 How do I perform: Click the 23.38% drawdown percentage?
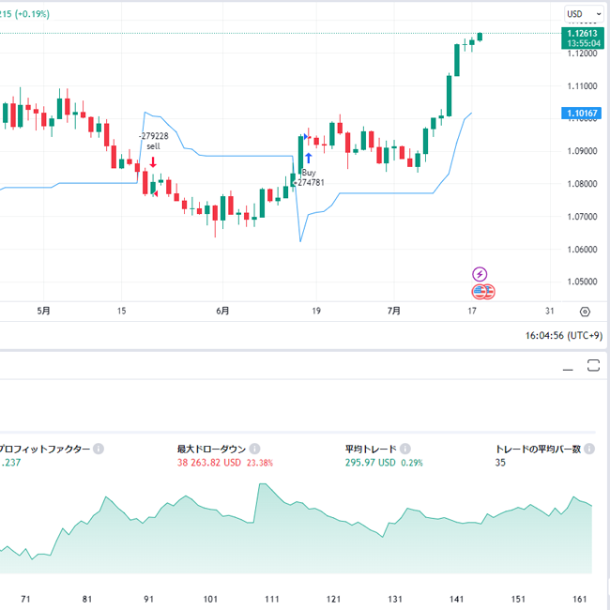point(260,463)
